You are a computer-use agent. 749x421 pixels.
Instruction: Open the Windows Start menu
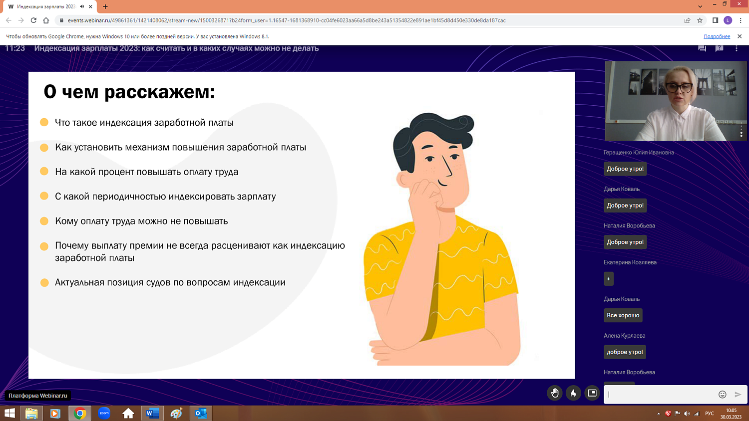pyautogui.click(x=9, y=413)
